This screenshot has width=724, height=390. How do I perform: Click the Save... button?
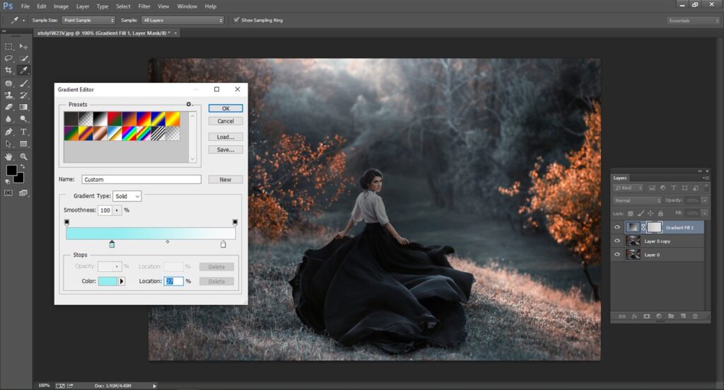point(226,150)
